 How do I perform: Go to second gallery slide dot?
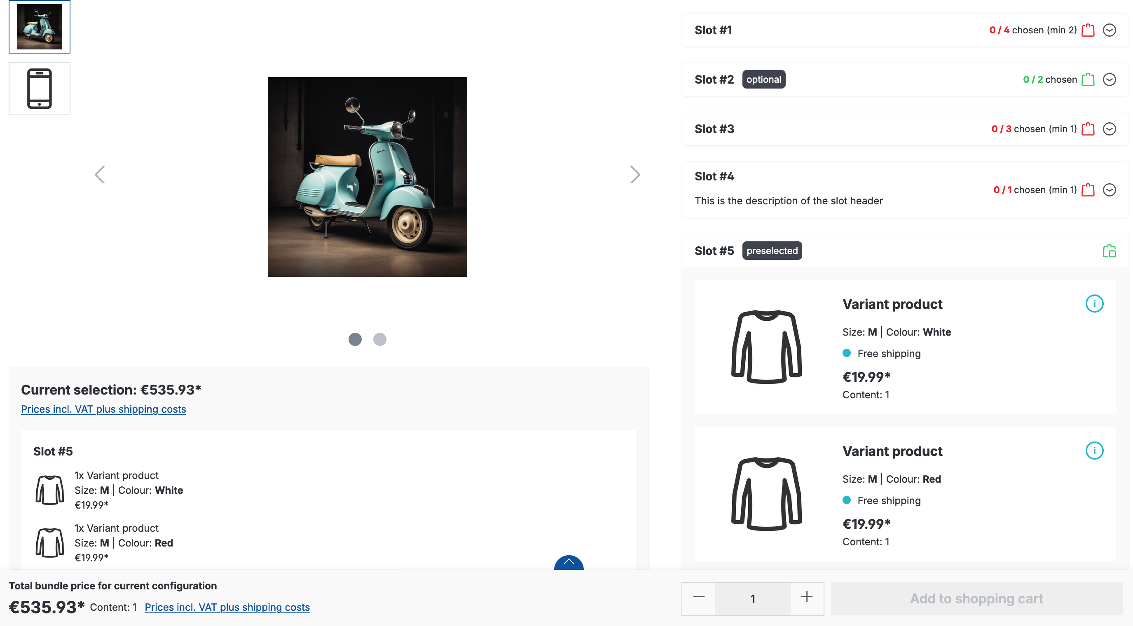pyautogui.click(x=379, y=339)
